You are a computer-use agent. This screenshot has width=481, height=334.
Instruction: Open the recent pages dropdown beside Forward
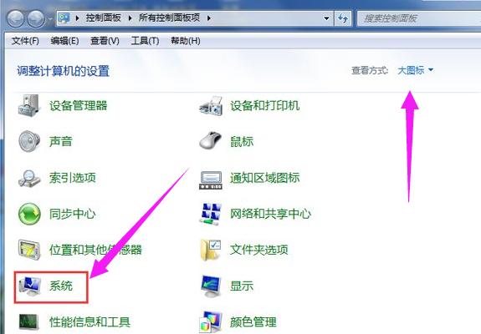(51, 18)
